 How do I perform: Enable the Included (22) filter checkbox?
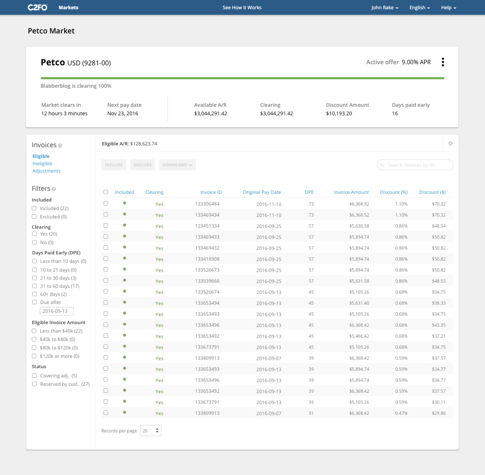[x=35, y=208]
